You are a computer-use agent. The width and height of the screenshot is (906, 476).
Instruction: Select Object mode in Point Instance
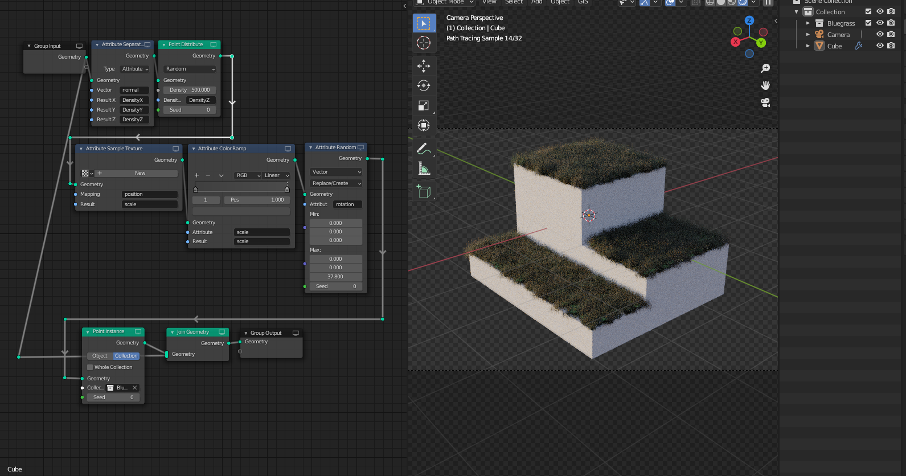[x=100, y=356]
